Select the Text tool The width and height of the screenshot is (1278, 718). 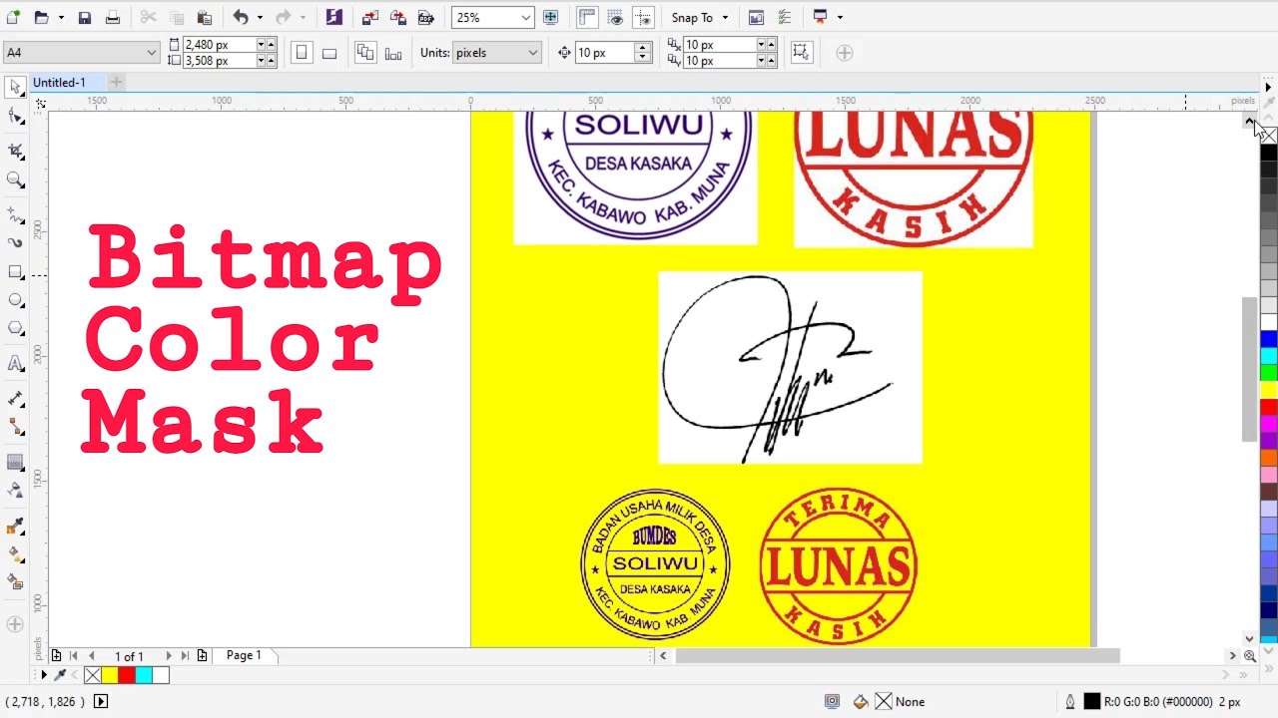pyautogui.click(x=15, y=364)
